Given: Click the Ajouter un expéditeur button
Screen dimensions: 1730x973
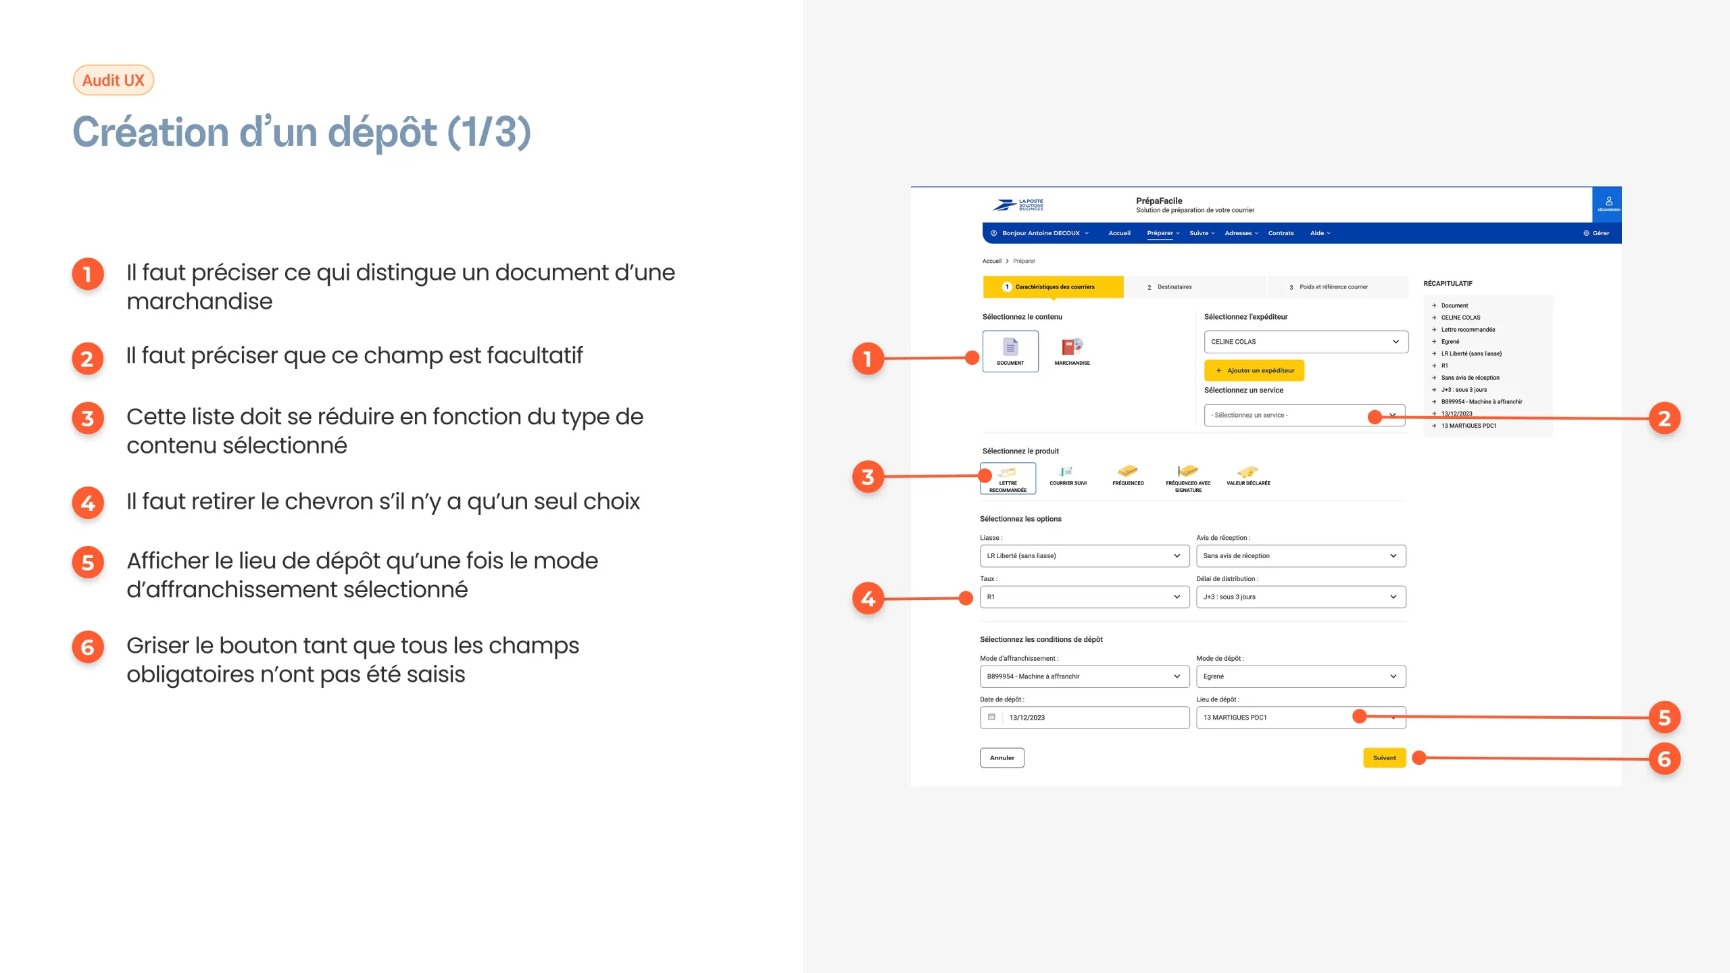Looking at the screenshot, I should pyautogui.click(x=1254, y=371).
